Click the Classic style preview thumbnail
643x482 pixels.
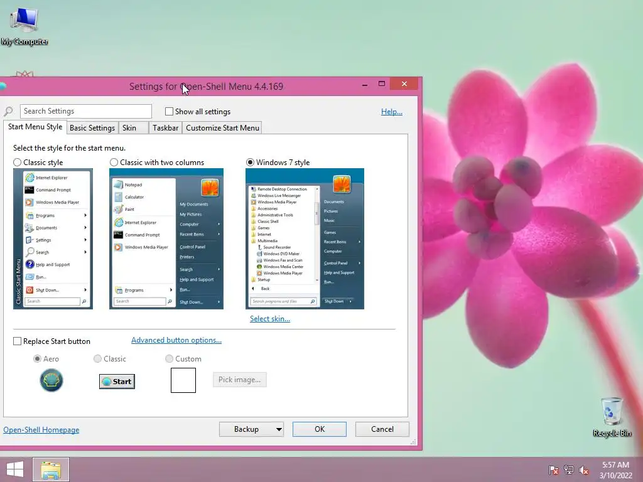(53, 238)
